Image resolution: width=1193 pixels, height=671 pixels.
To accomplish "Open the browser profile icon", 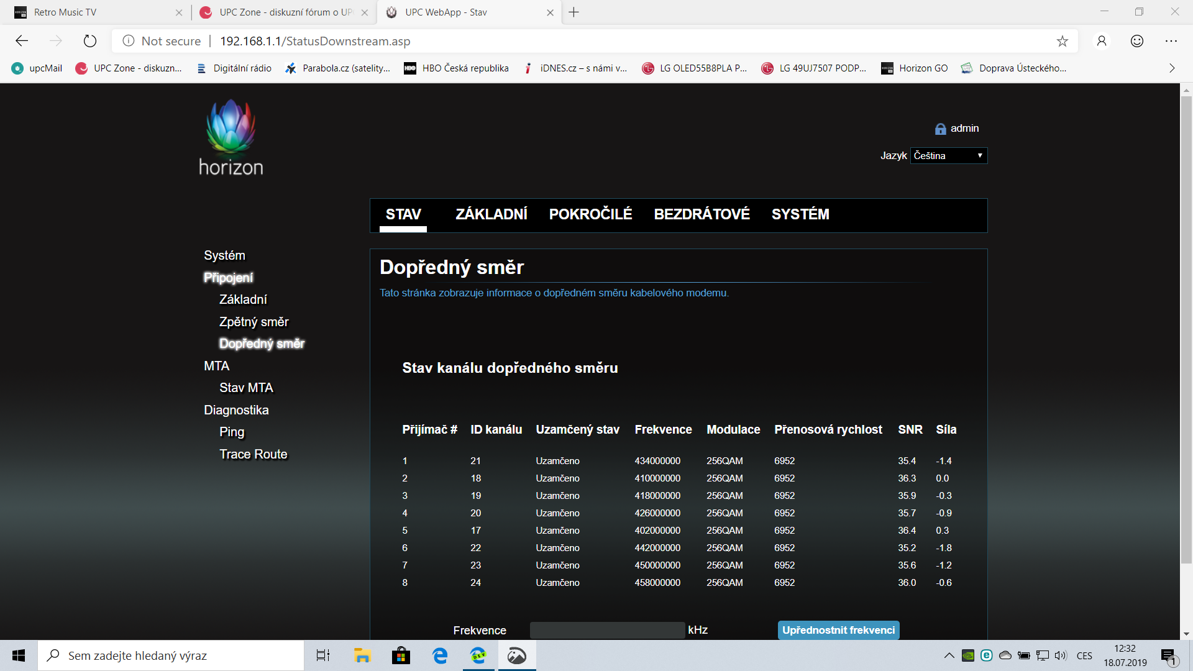I will pyautogui.click(x=1102, y=41).
